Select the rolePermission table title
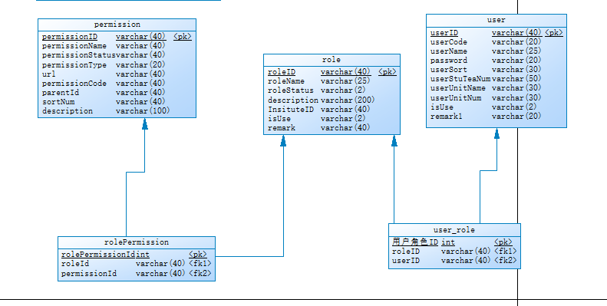 pos(137,242)
